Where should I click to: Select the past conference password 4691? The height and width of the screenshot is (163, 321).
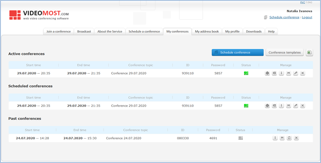[x=213, y=138]
